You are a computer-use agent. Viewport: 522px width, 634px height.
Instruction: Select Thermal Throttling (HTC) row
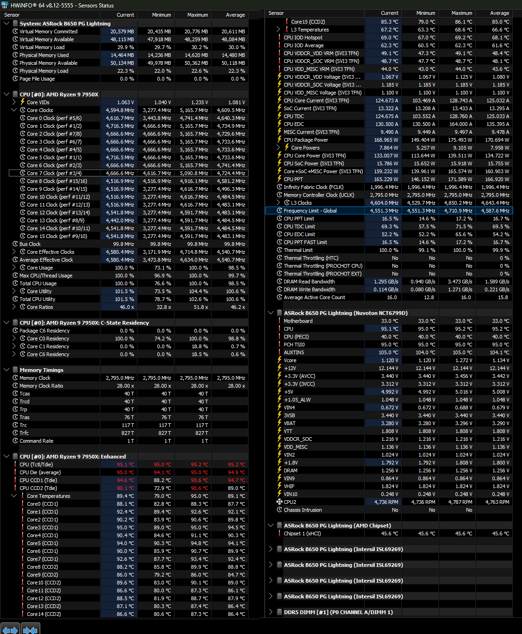389,258
